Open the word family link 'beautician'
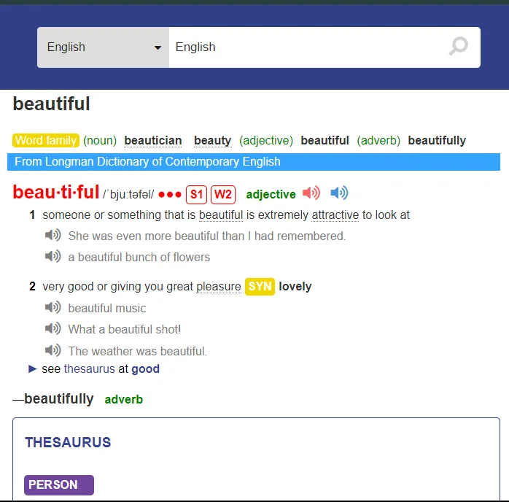Image resolution: width=509 pixels, height=502 pixels. click(153, 141)
